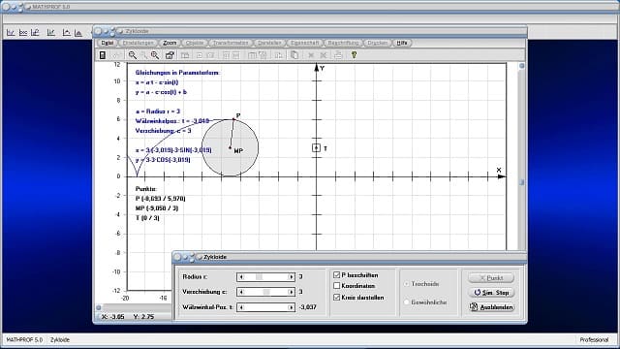Decrease Radius r with left arrow
This screenshot has width=620, height=349.
pyautogui.click(x=241, y=277)
